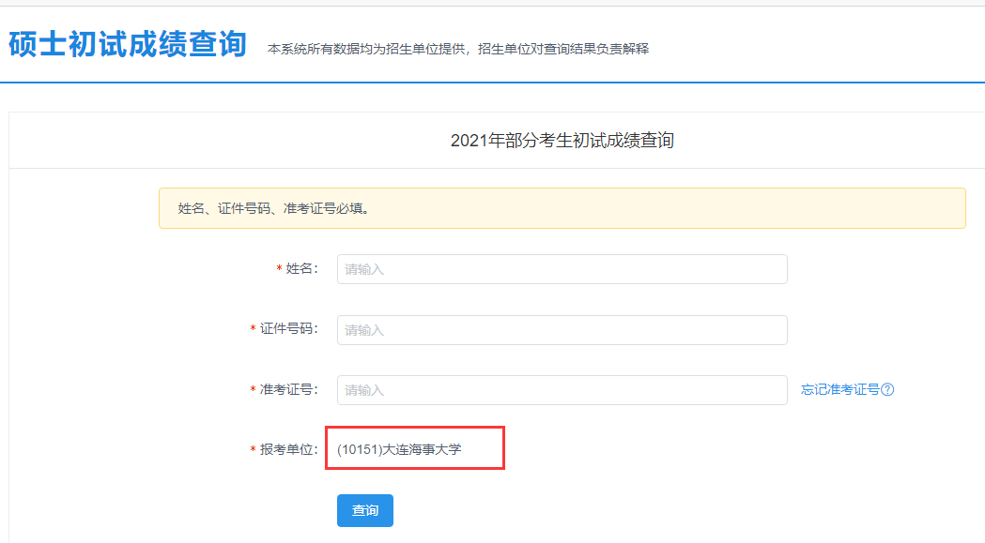Click the 硕士初试成绩查询 page title
985x543 pixels.
click(x=128, y=44)
